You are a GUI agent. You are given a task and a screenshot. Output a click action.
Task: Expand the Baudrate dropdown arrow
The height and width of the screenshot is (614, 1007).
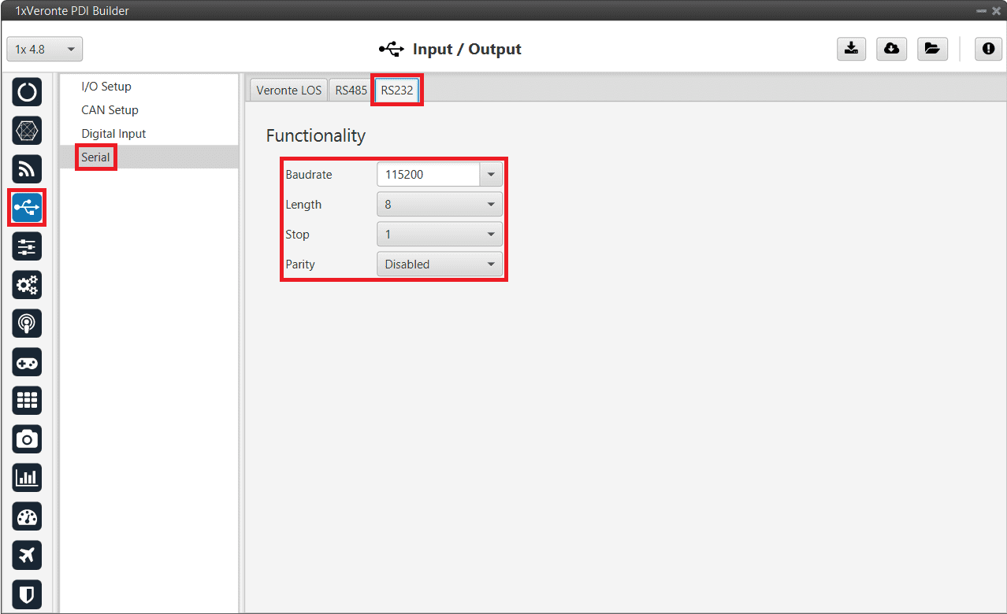491,175
